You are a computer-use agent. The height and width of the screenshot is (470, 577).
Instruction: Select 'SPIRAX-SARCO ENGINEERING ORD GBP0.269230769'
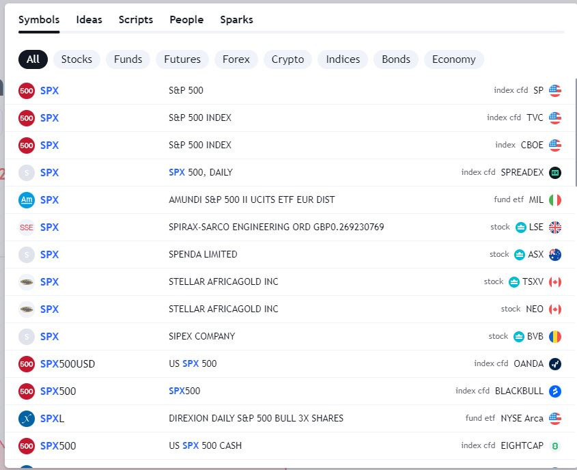(x=277, y=227)
